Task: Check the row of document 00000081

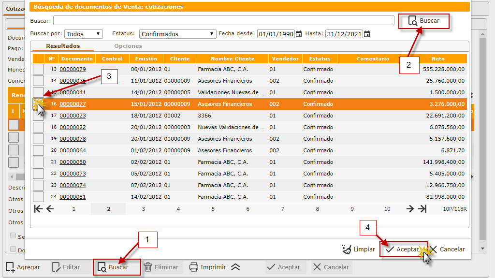Action: coord(38,197)
